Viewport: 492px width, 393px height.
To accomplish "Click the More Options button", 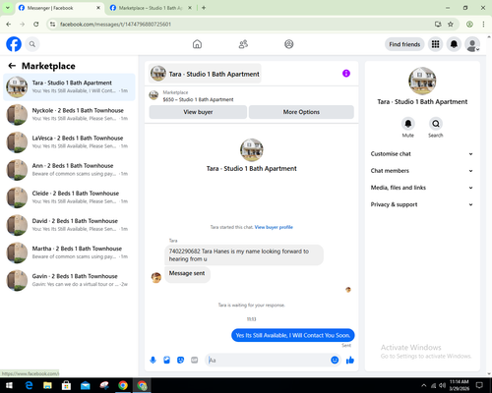I will pyautogui.click(x=301, y=112).
